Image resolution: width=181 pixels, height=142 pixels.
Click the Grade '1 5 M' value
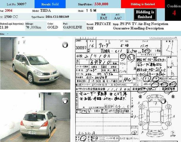[x=91, y=11]
